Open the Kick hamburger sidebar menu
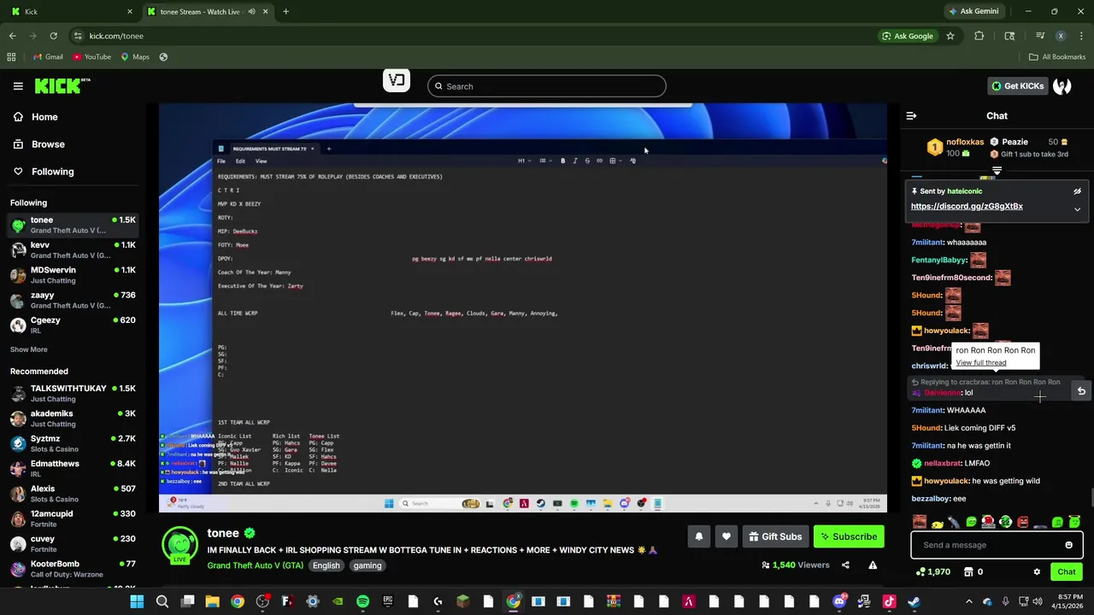Image resolution: width=1094 pixels, height=615 pixels. 18,86
